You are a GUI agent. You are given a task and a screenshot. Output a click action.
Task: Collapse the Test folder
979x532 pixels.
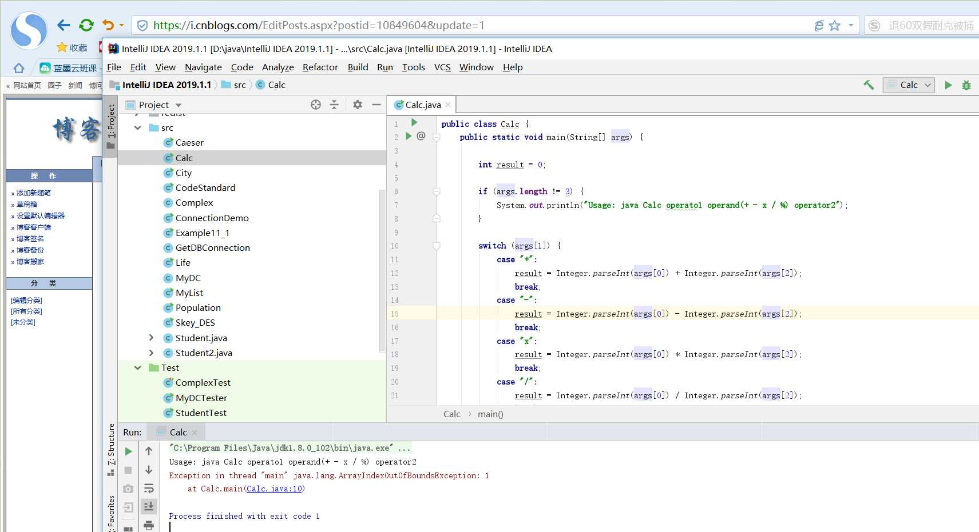pos(138,367)
